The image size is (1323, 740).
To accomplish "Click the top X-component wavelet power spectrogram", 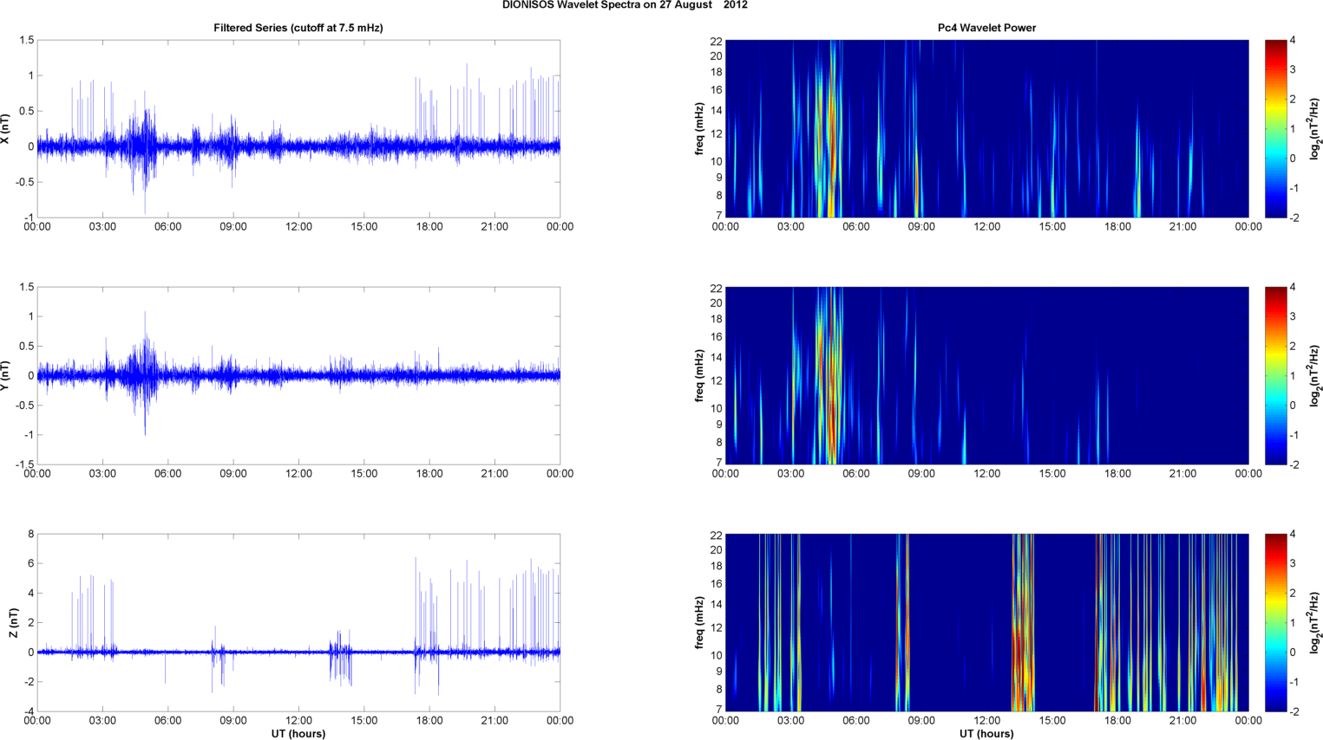I will click(x=986, y=128).
